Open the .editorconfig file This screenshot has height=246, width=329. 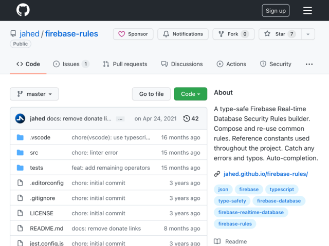pyautogui.click(x=47, y=183)
